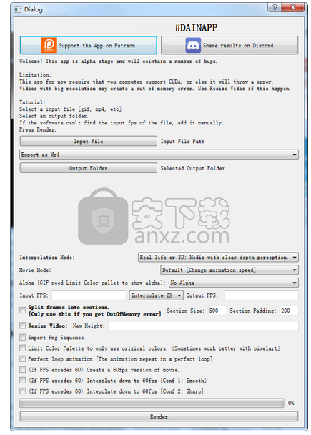311x435 pixels.
Task: Start processing with the Render button
Action: [159, 416]
